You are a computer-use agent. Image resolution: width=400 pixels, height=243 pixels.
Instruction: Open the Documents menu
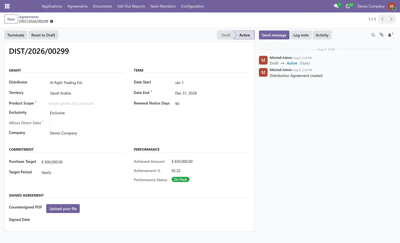(x=103, y=6)
